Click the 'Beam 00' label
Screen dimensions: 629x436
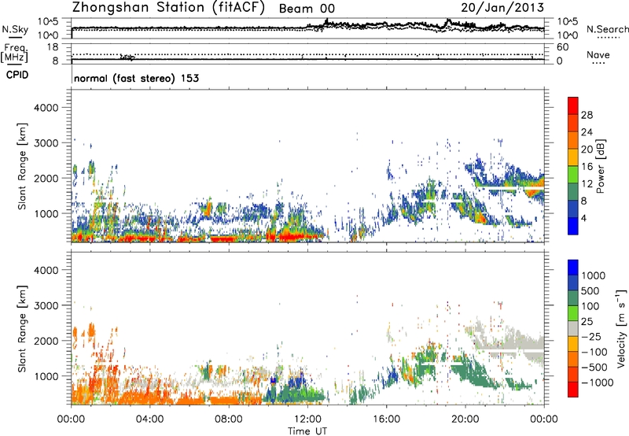(x=307, y=9)
